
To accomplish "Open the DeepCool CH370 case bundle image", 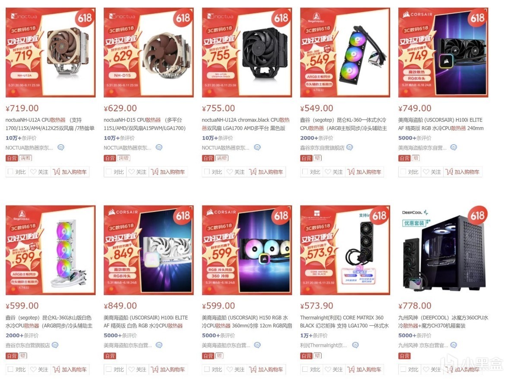I will click(x=443, y=250).
